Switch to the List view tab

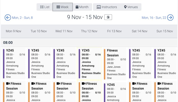click(x=45, y=7)
